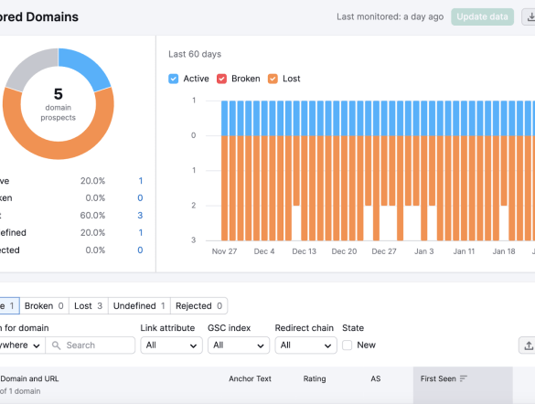Click the count link 0 in the top 0.0% row
This screenshot has width=535, height=404.
tap(140, 197)
